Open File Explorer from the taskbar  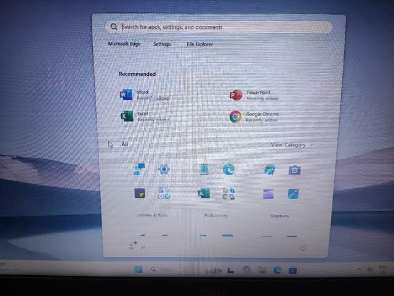(262, 270)
